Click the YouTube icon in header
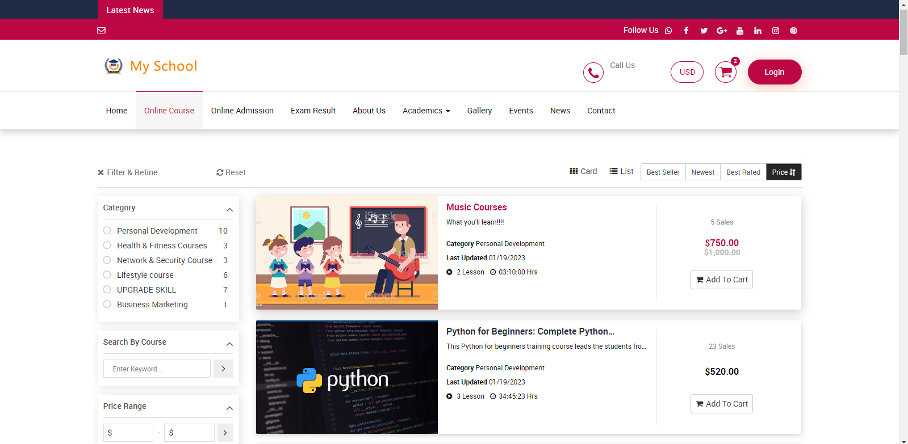Viewport: 908px width, 444px height. [739, 31]
